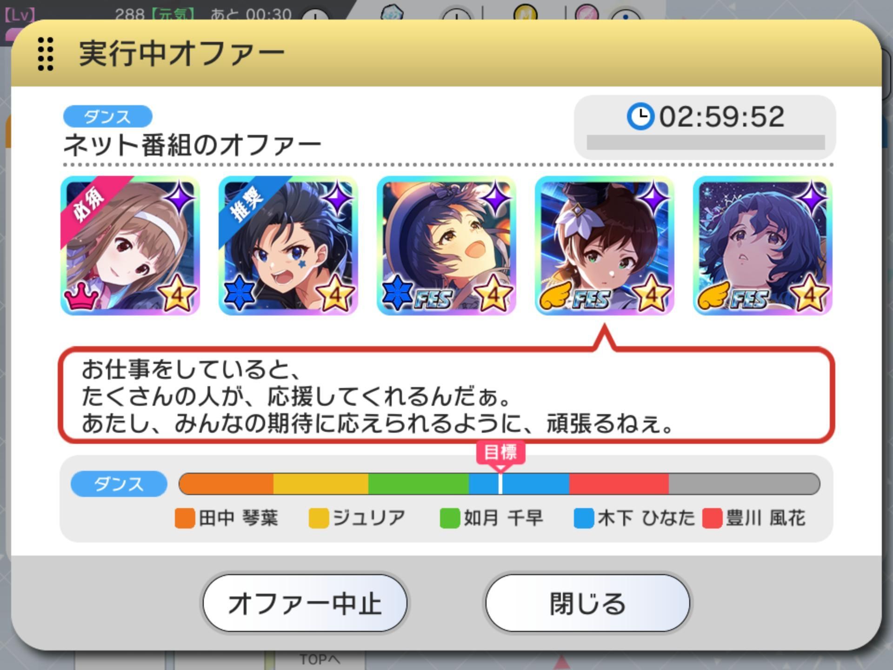Cancel the offer with オファー中止 button
This screenshot has height=670, width=893.
tap(305, 603)
